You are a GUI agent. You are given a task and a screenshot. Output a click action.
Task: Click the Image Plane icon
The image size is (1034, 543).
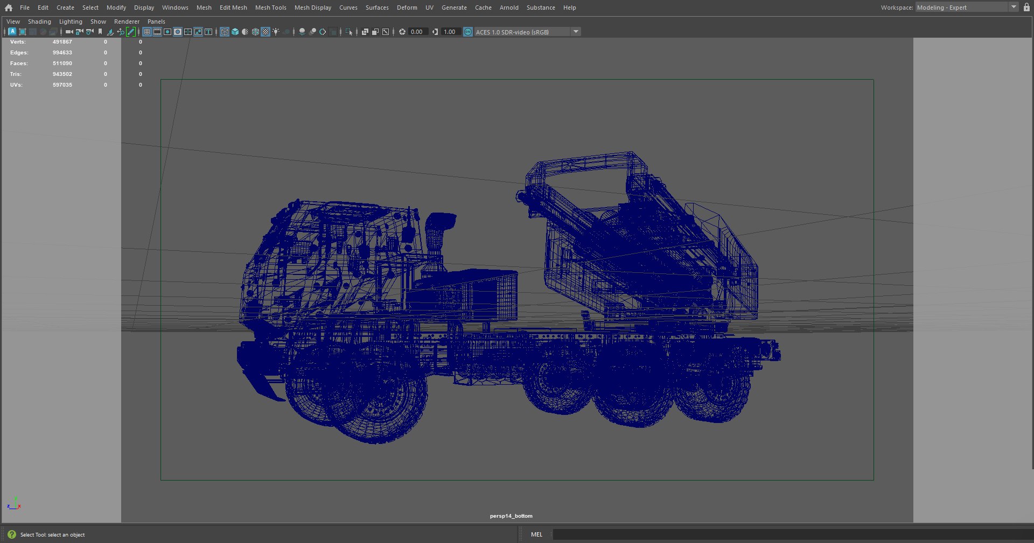(x=110, y=32)
